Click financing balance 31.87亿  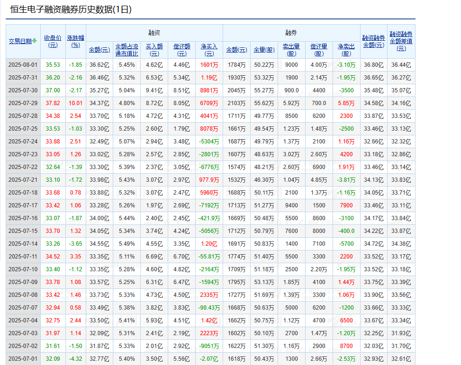coord(99,346)
